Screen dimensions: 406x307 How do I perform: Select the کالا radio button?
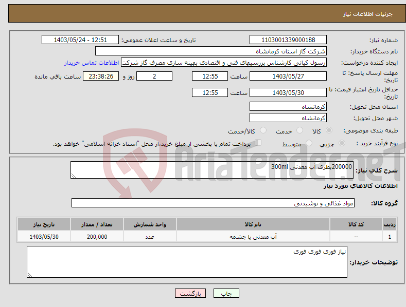coord(329,130)
